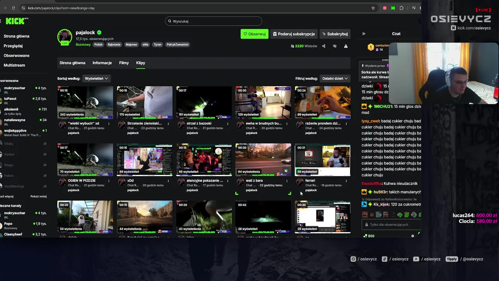Screen dimensions: 499x281
Task: Switch to the "Filmy" tab
Action: coord(124,63)
